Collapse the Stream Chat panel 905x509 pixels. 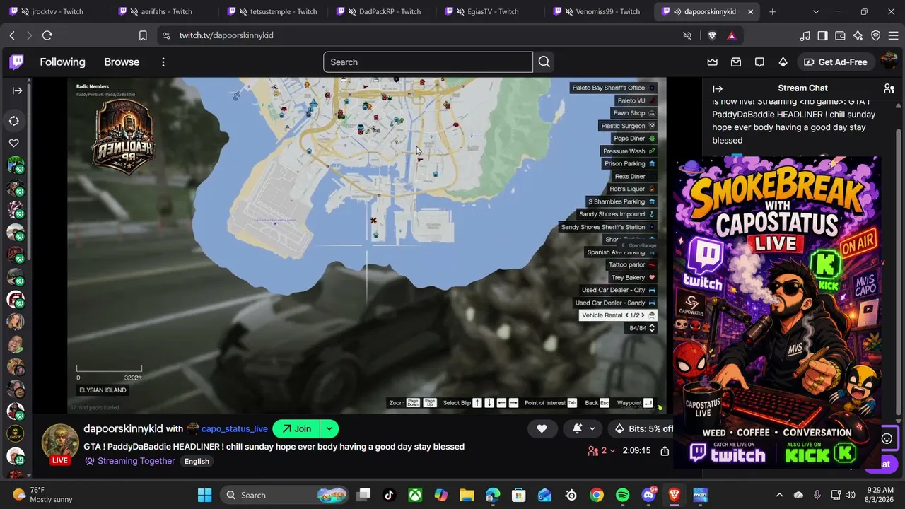pos(718,88)
